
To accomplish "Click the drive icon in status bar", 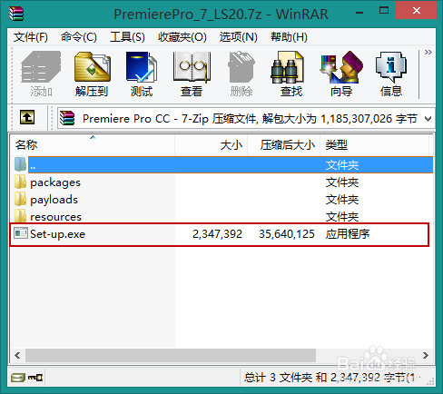I will 18,378.
